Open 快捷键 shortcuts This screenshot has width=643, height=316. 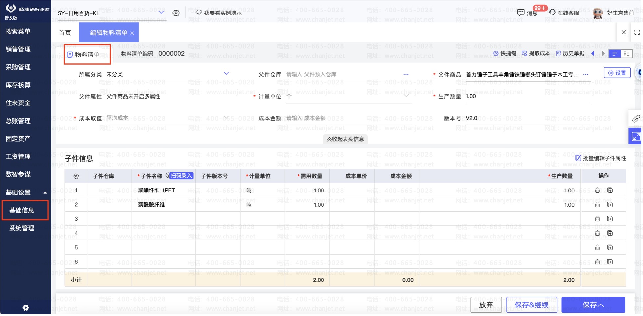point(505,53)
